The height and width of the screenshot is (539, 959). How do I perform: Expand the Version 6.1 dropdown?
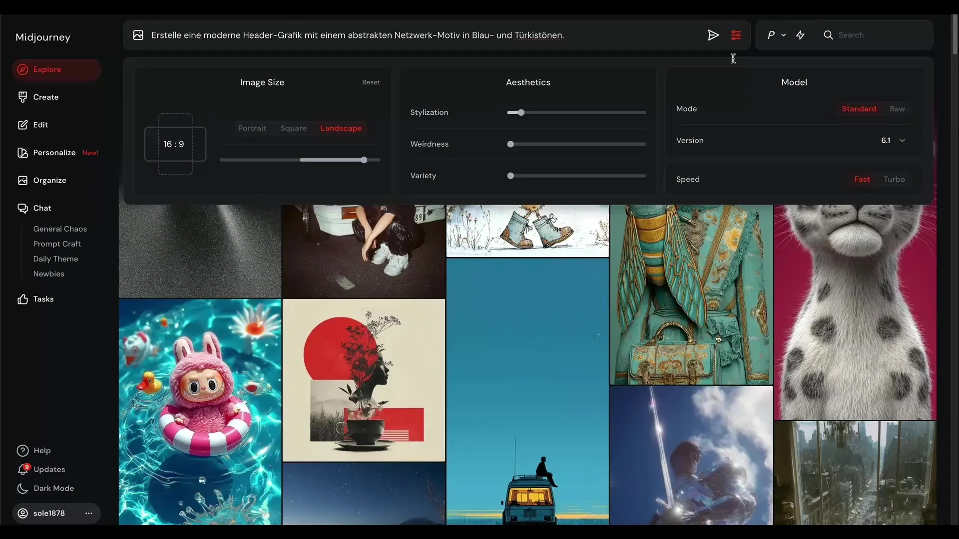pos(902,140)
